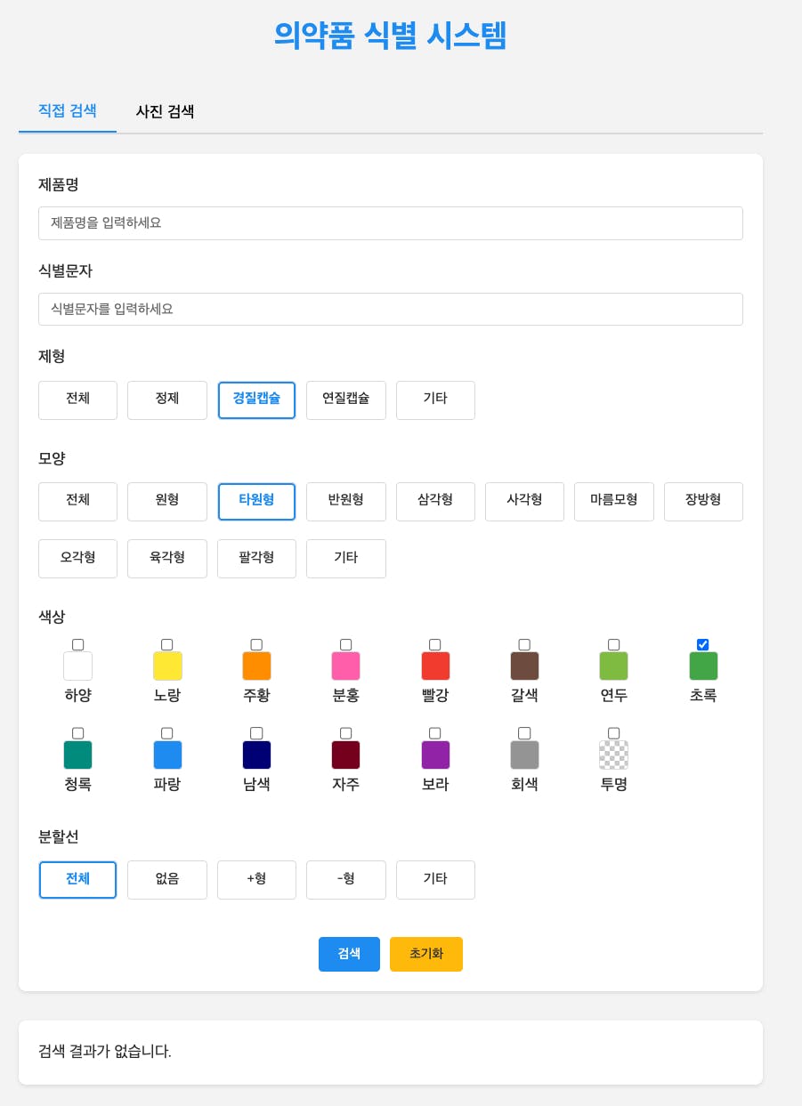802x1106 pixels.
Task: Select 정제 under 제형
Action: coord(167,400)
